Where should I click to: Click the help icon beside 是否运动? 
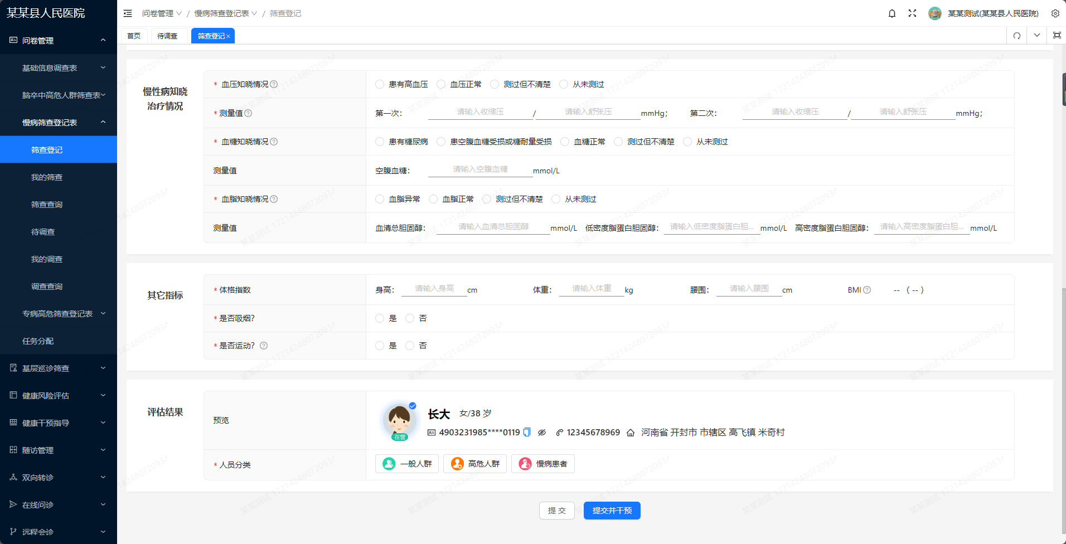click(x=264, y=346)
